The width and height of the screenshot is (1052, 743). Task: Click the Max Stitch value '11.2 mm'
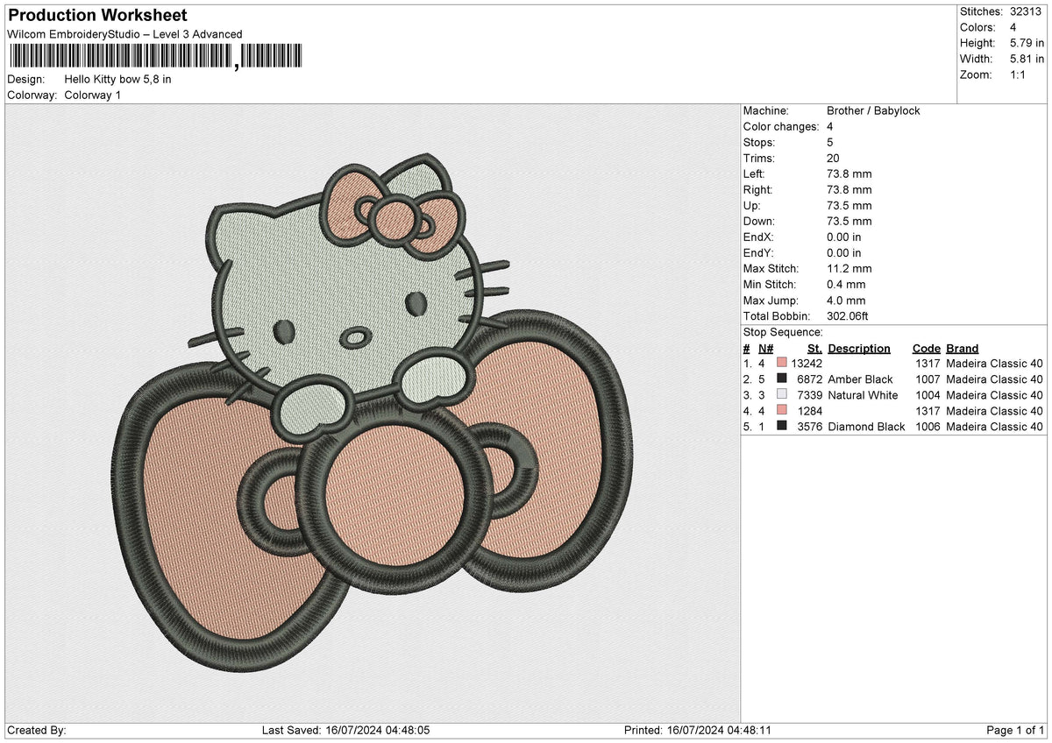point(849,269)
